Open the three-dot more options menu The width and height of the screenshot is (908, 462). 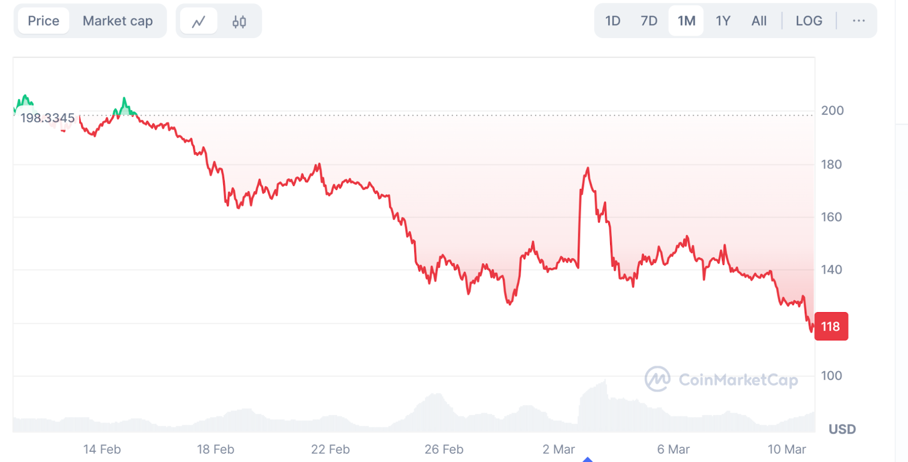[859, 21]
